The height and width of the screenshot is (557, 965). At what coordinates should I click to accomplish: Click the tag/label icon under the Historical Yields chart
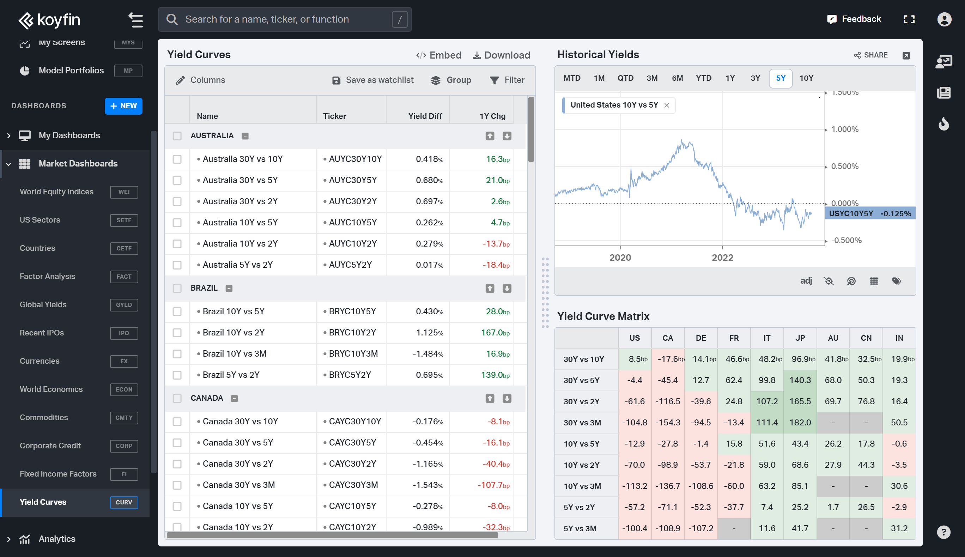click(897, 281)
